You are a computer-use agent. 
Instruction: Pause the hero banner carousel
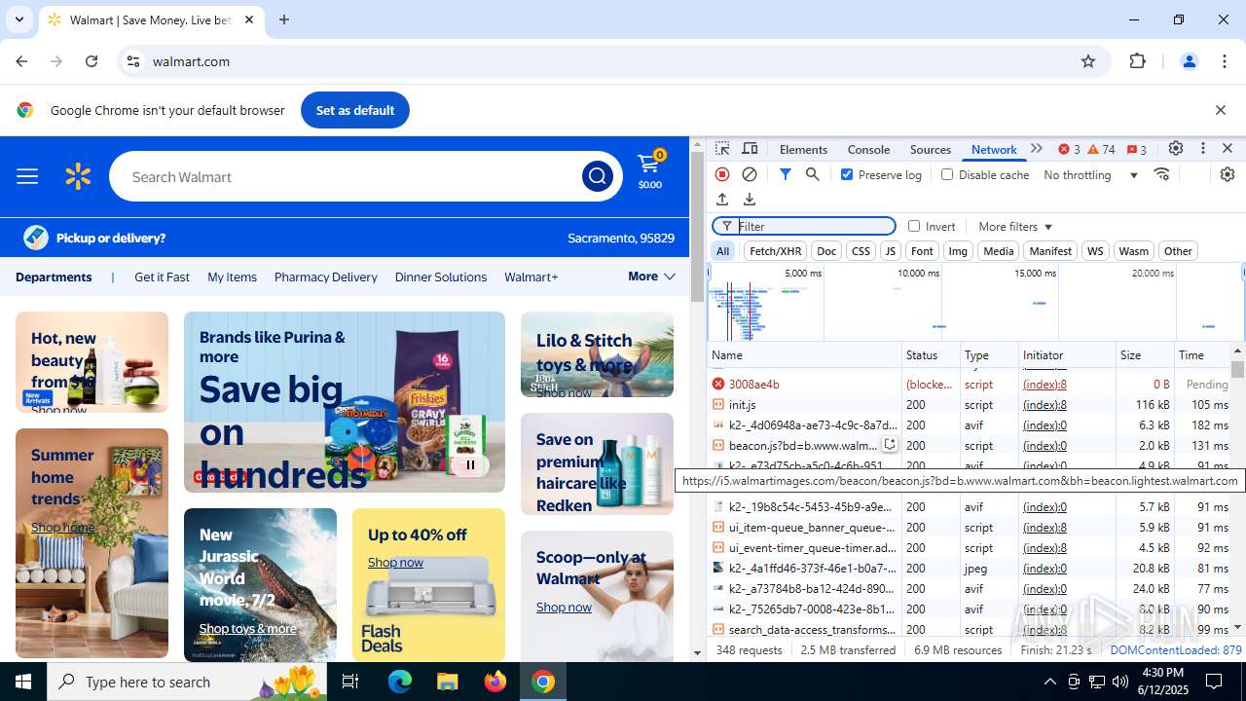470,464
